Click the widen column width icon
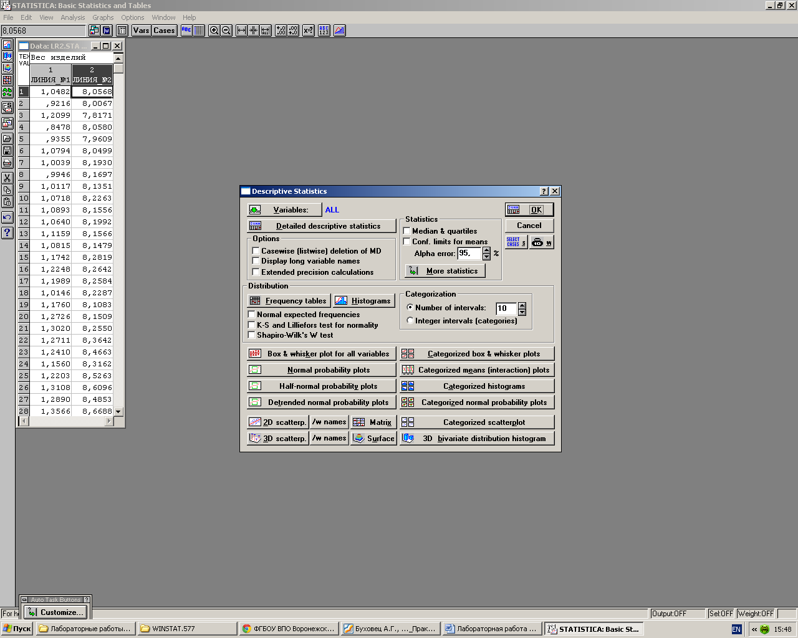 (242, 31)
